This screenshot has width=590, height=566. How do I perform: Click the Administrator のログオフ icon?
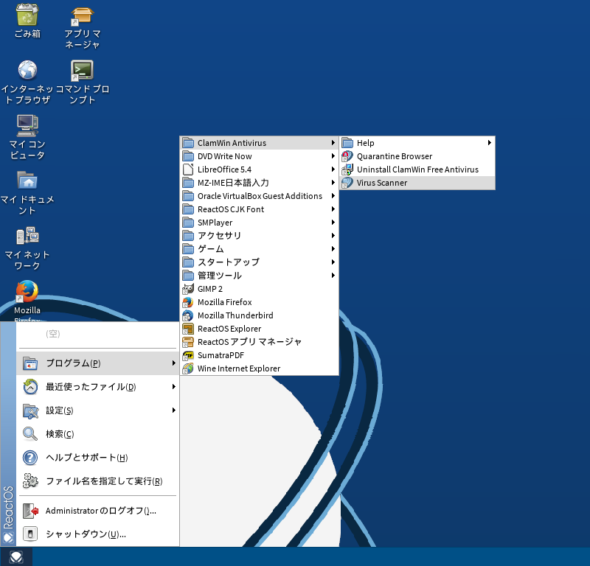click(30, 511)
